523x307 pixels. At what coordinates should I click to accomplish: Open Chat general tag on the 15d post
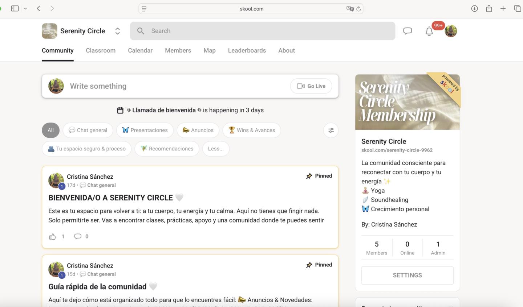point(98,274)
